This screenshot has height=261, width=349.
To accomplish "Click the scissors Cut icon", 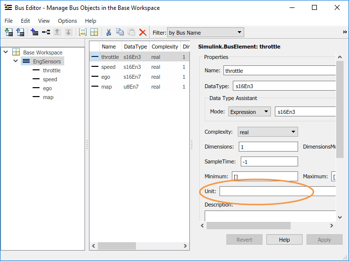I will [x=108, y=32].
